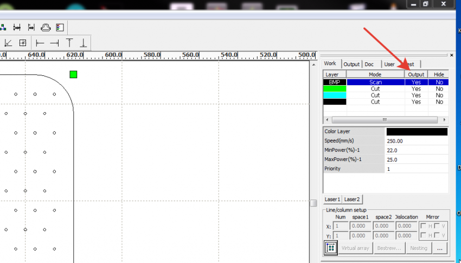Click the align left edge icon

[40, 43]
